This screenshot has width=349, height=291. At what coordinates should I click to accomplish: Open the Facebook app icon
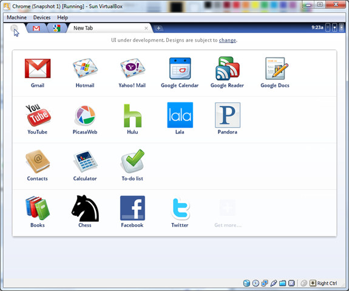click(x=132, y=208)
